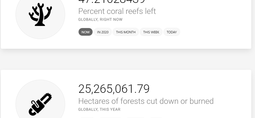This screenshot has height=118, width=255.
Task: Select the NOW time filter pill
Action: (85, 32)
